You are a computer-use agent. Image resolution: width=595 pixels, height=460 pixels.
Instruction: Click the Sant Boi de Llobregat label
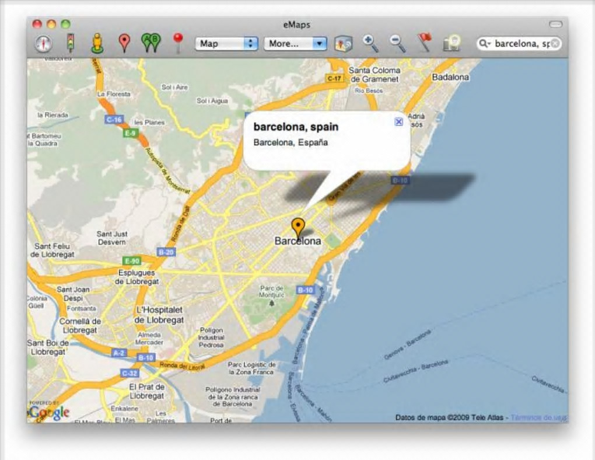[x=48, y=347]
